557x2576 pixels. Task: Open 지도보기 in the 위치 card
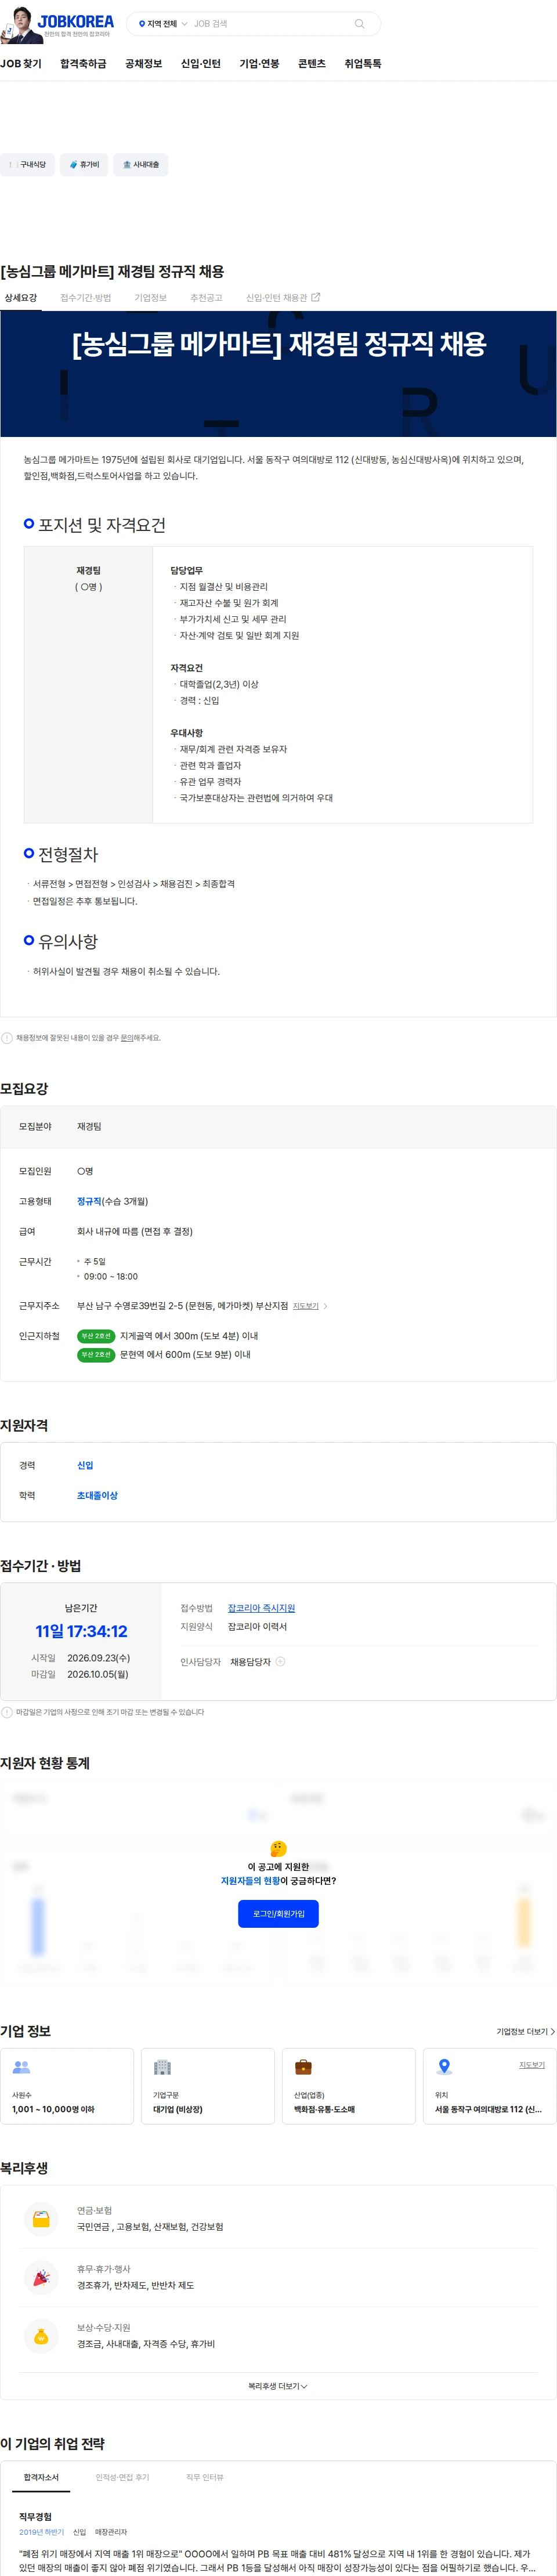pyautogui.click(x=532, y=2065)
